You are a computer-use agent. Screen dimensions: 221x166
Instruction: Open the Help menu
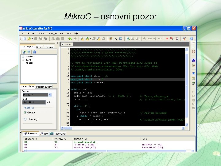coord(76,33)
